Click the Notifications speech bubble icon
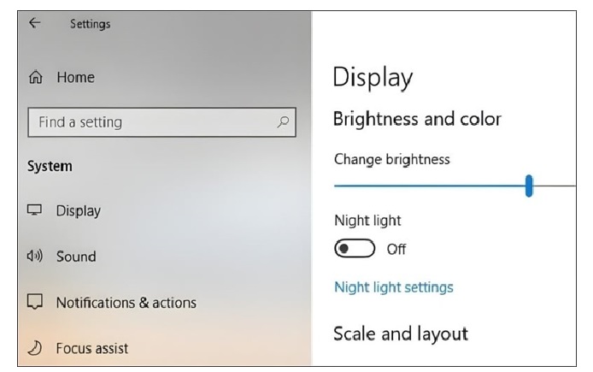The height and width of the screenshot is (372, 593). (x=36, y=303)
